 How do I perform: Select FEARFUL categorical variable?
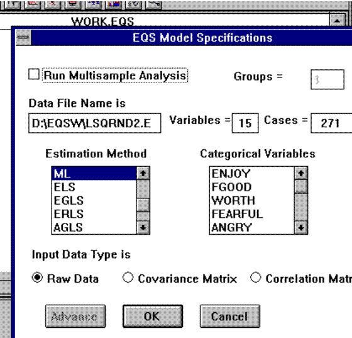pyautogui.click(x=252, y=214)
